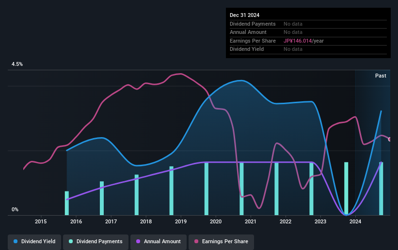Screen dimensions: 398x250
Task: Click the dividend payment bar before 2022
Action: [276, 188]
